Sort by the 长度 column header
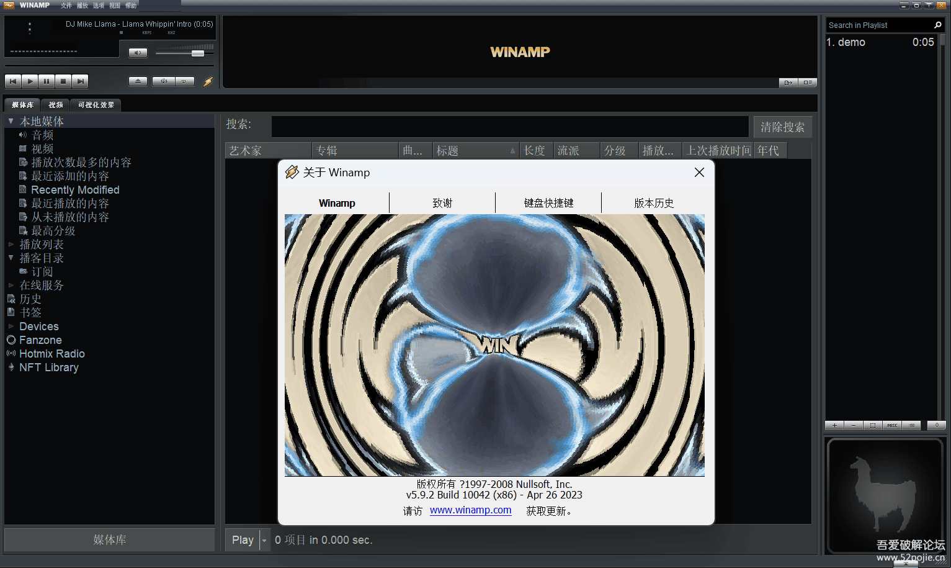 (536, 150)
